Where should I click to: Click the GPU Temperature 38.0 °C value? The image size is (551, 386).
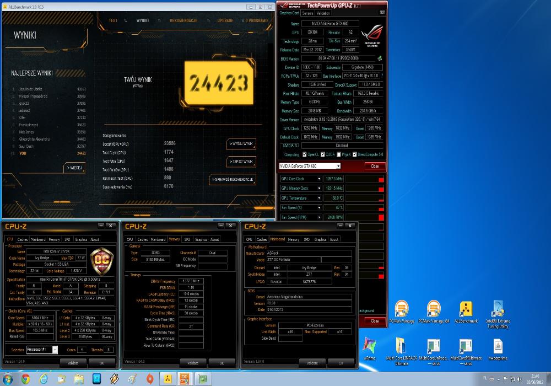333,198
